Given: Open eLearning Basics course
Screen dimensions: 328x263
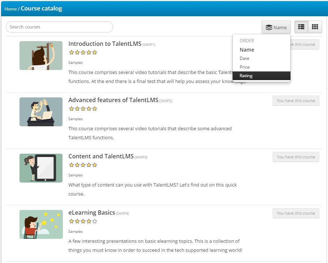Looking at the screenshot, I should coord(92,212).
